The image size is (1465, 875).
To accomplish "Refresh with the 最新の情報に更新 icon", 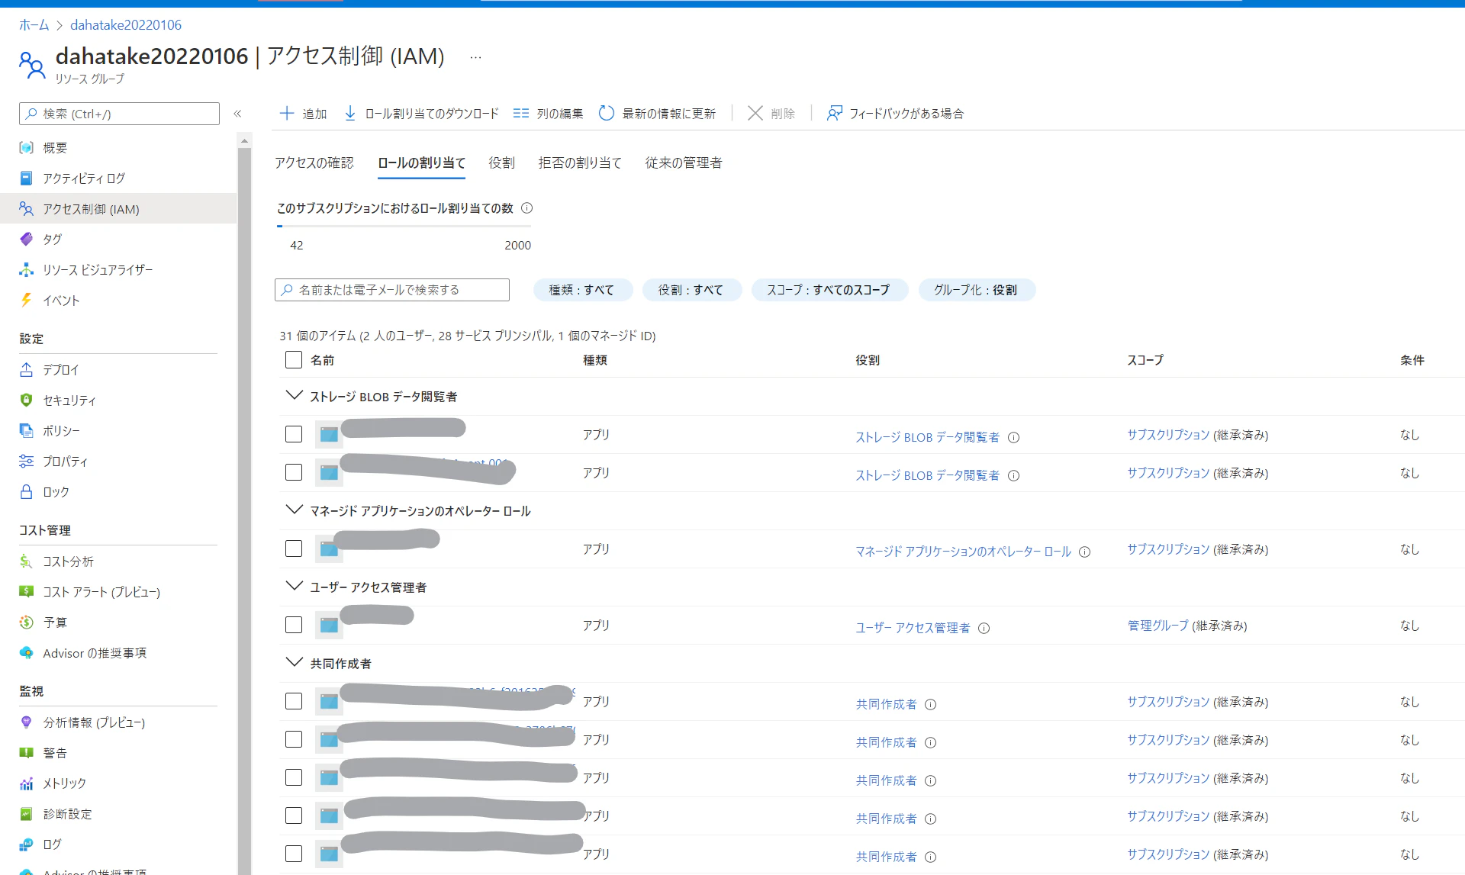I will (607, 113).
